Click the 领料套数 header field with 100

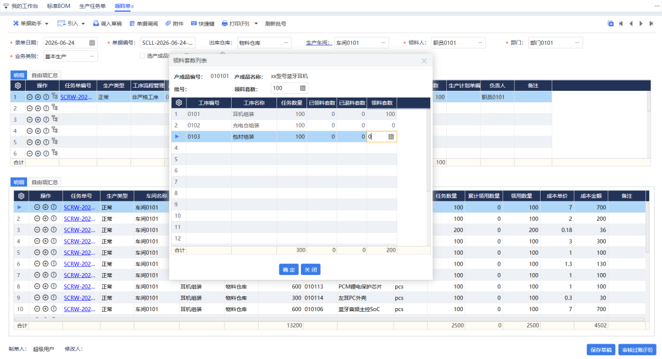289,88
